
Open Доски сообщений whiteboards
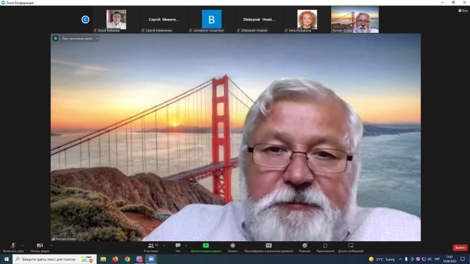(x=351, y=245)
